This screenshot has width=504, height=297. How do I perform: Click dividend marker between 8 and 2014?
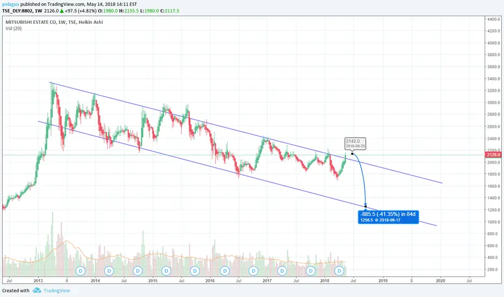point(81,271)
